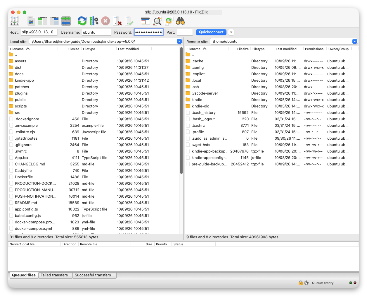Click the folder icon next to kindie-old
Image resolution: width=367 pixels, height=296 pixels.
(188, 106)
